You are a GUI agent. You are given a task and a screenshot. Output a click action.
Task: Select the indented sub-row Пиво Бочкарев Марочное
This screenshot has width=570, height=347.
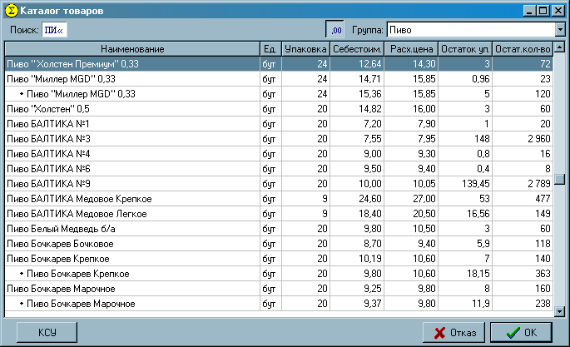pyautogui.click(x=279, y=304)
